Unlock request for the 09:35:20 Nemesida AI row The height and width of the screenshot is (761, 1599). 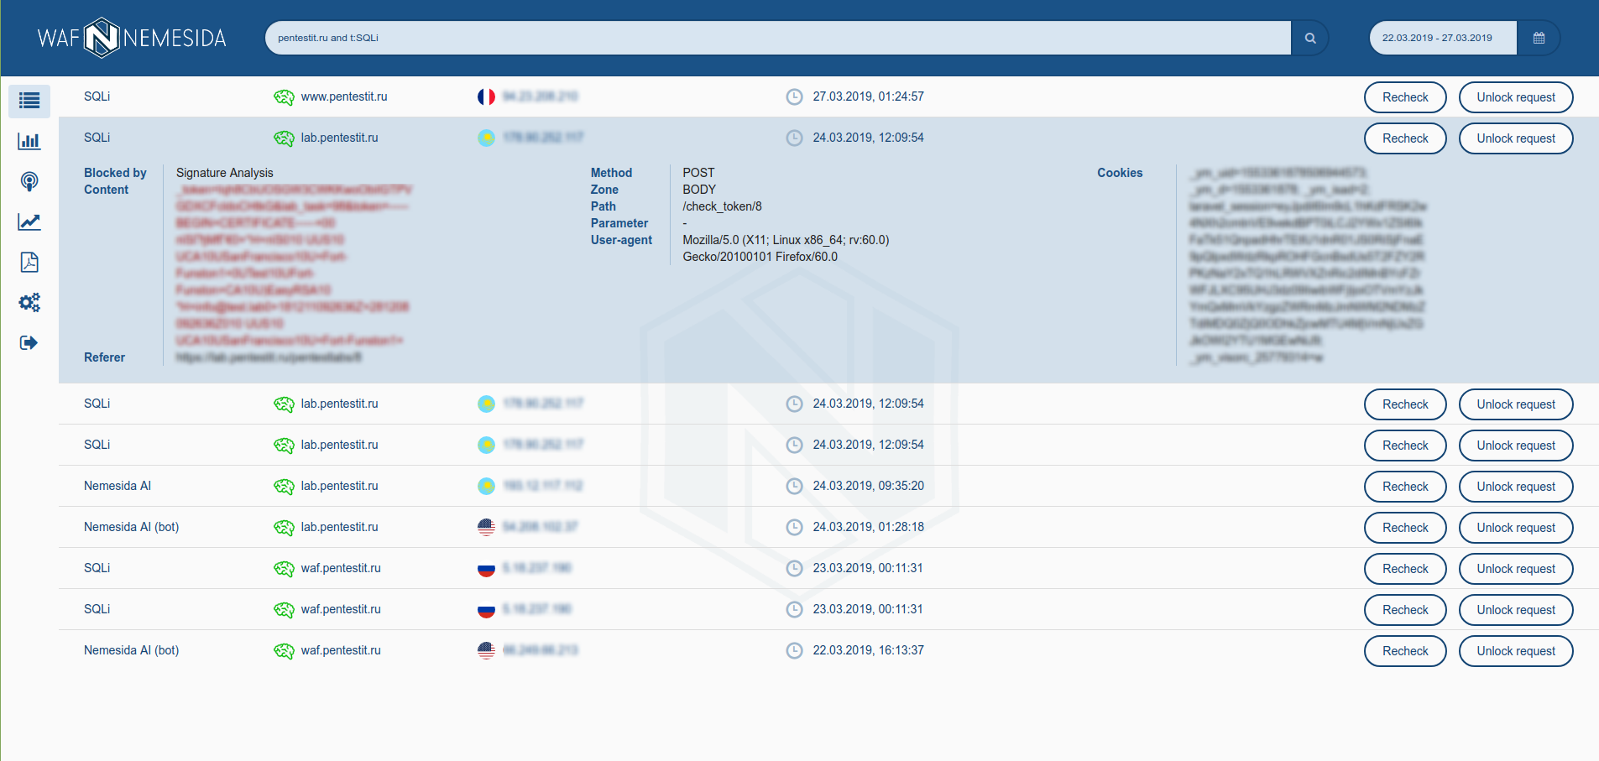click(x=1516, y=487)
